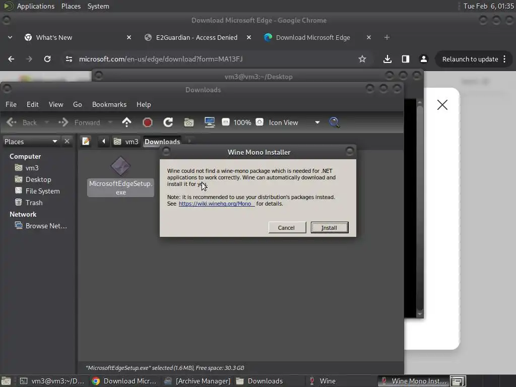The height and width of the screenshot is (387, 516).
Task: Open the wiki.winehq.org/Mono link
Action: [x=216, y=204]
